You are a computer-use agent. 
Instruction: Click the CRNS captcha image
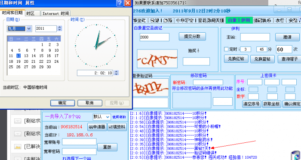157,59
